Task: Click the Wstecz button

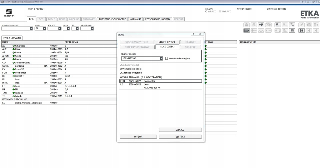Action: (x=180, y=137)
